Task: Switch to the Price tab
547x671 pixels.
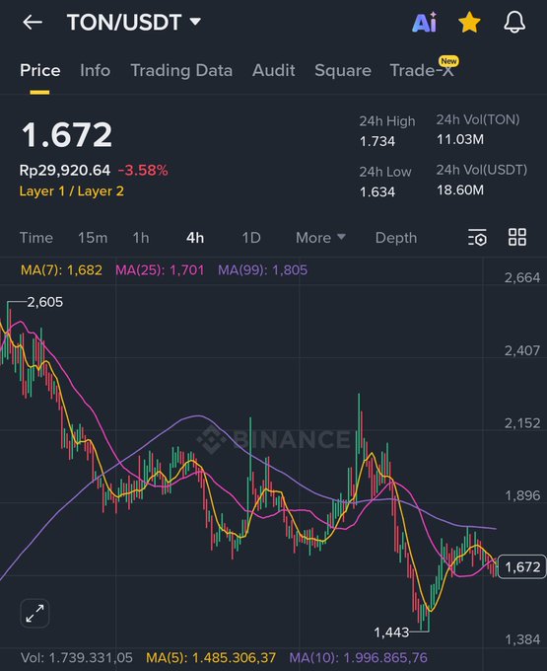Action: click(39, 70)
